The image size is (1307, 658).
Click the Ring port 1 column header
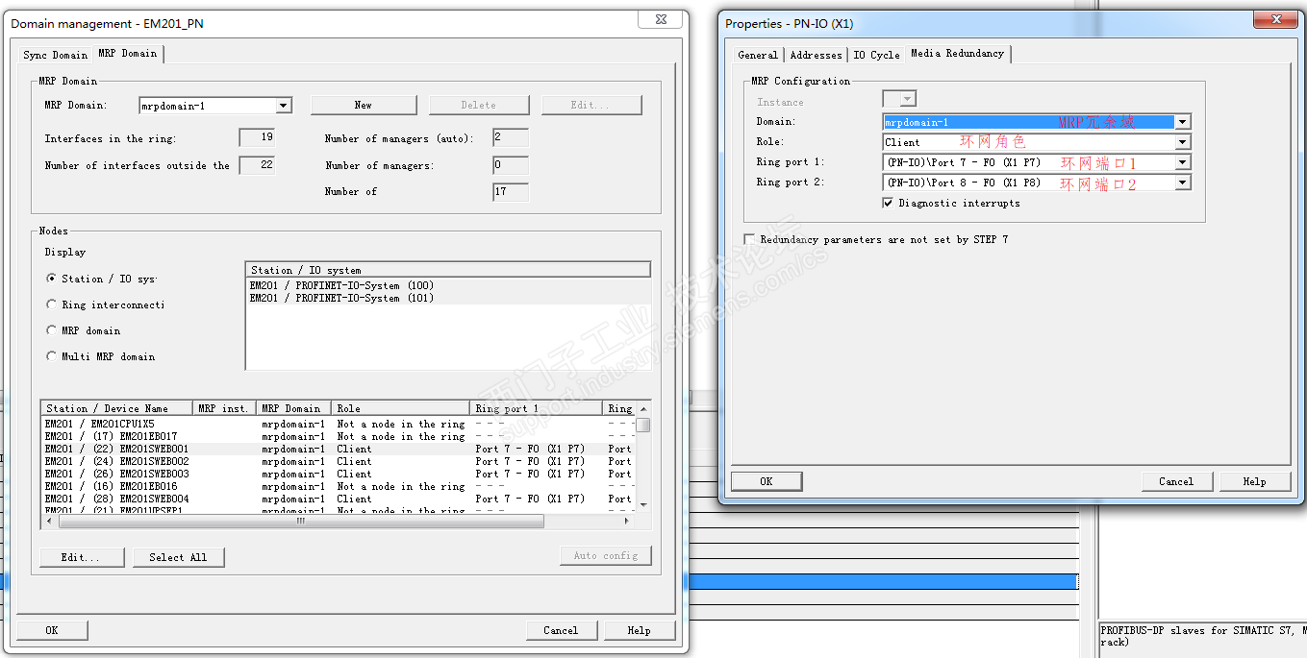538,408
